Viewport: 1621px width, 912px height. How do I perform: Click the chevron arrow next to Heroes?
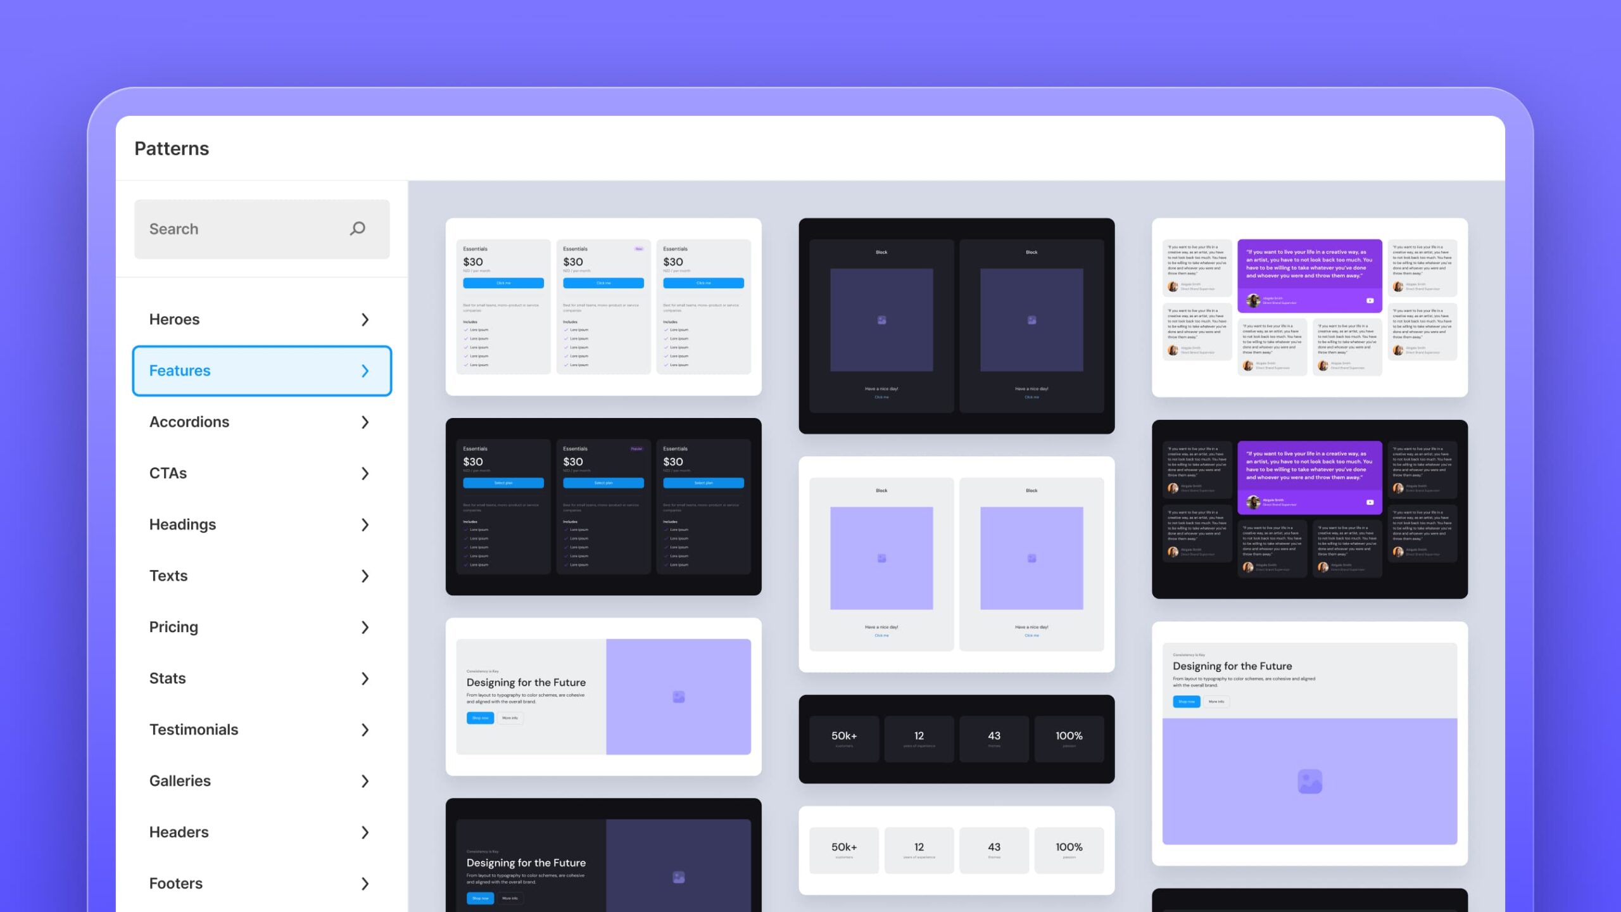click(x=364, y=320)
